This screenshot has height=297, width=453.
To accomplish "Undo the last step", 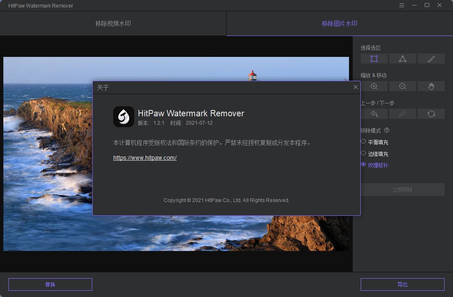I will pos(374,114).
